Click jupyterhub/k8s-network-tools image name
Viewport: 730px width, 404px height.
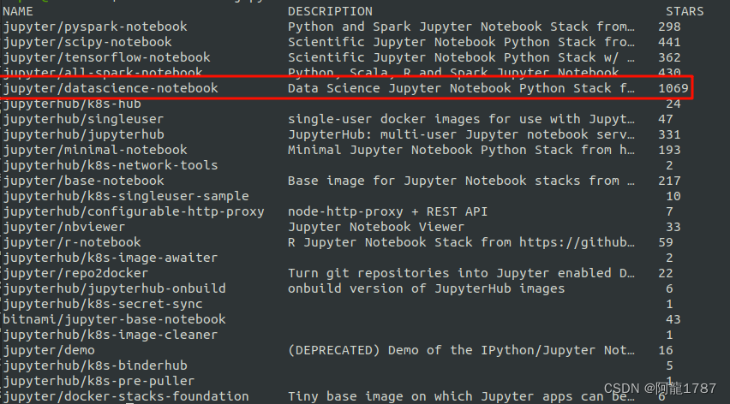pyautogui.click(x=111, y=165)
